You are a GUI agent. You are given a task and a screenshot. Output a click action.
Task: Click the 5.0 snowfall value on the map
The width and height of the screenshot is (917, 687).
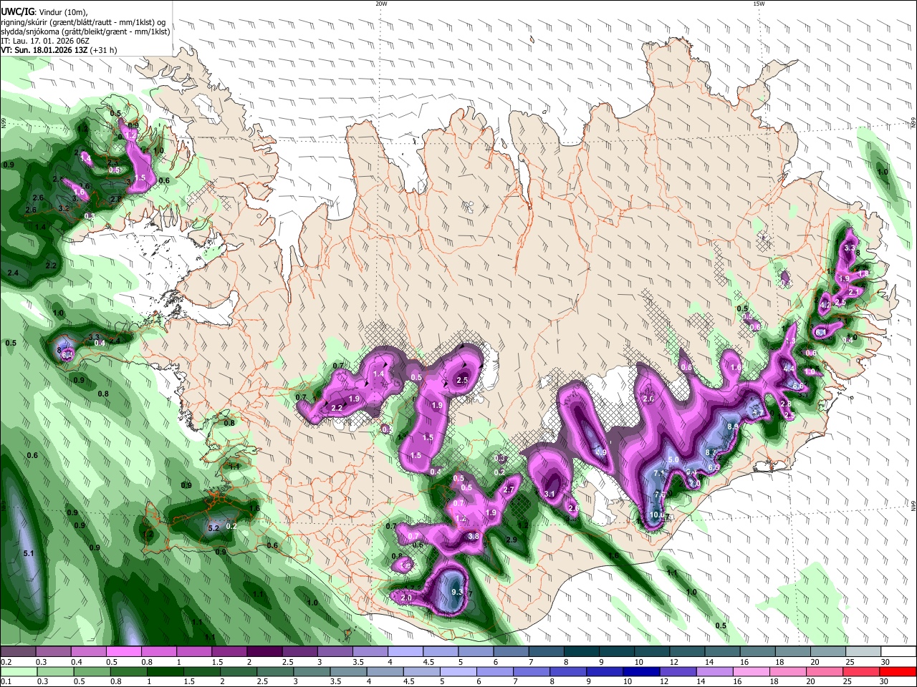[673, 459]
